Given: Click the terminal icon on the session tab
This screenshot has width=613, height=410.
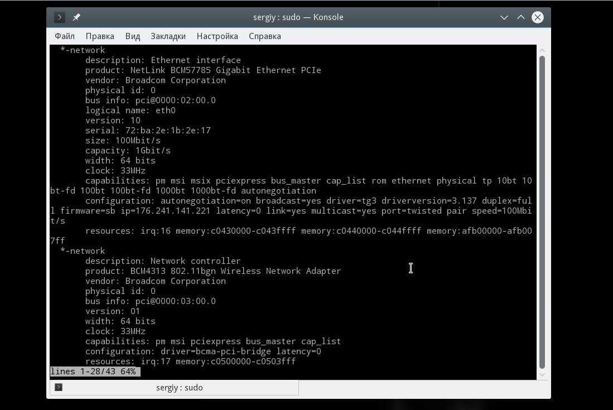Looking at the screenshot, I should pos(59,387).
